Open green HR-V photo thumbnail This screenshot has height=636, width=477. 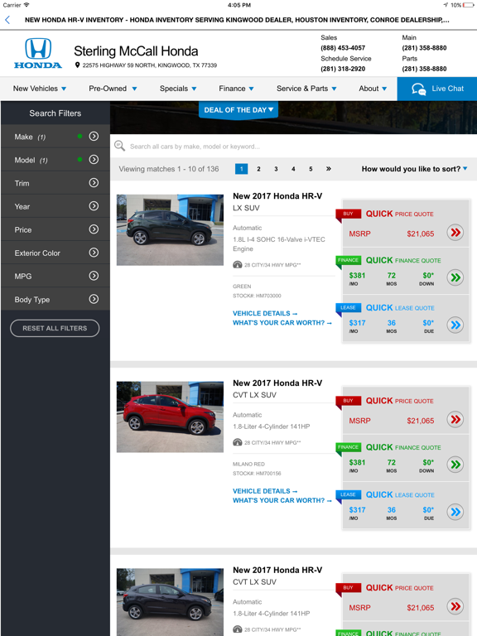click(170, 230)
